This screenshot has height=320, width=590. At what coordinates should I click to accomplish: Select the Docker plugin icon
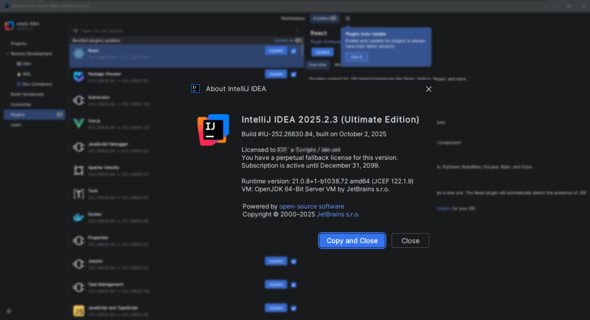click(79, 217)
